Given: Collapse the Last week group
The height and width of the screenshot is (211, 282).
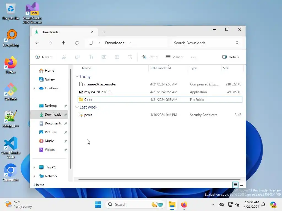Looking at the screenshot, I should [77, 107].
